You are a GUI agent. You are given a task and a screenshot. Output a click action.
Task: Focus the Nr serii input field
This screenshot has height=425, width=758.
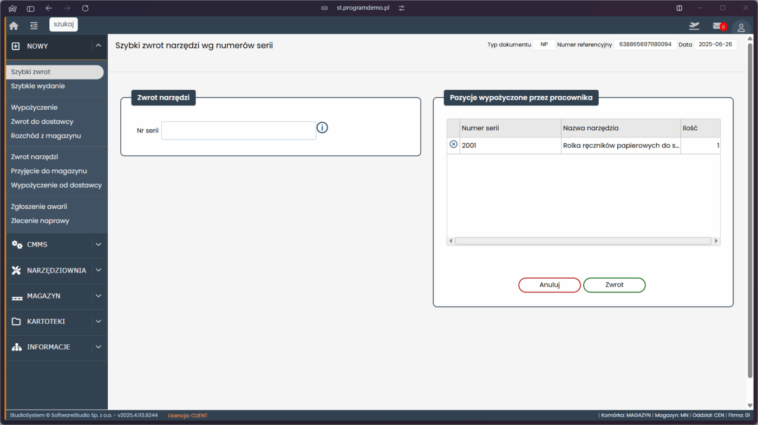click(238, 130)
